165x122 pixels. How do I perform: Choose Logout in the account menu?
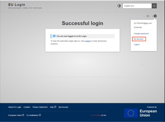[x=136, y=45]
